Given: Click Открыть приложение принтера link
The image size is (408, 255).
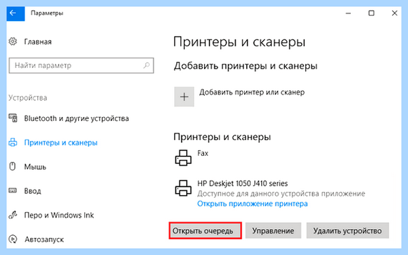Looking at the screenshot, I should [x=252, y=203].
